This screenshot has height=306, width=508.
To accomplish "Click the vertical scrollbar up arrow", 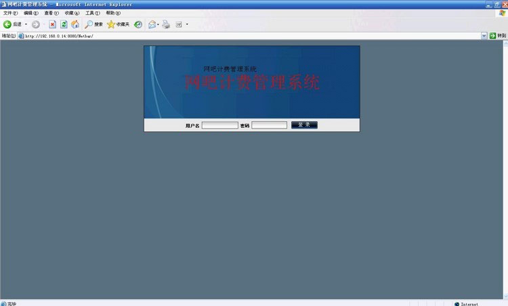I will 505,43.
